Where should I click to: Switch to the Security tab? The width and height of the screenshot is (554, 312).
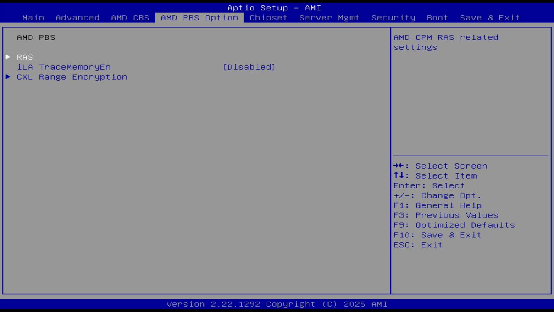tap(393, 18)
